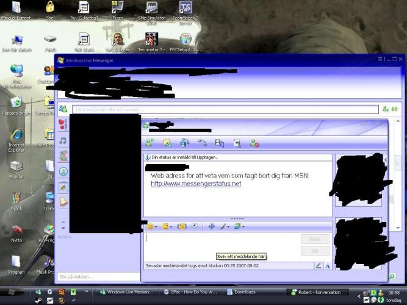
Task: Open the green dragon games tab in sidebar
Action: 63,156
